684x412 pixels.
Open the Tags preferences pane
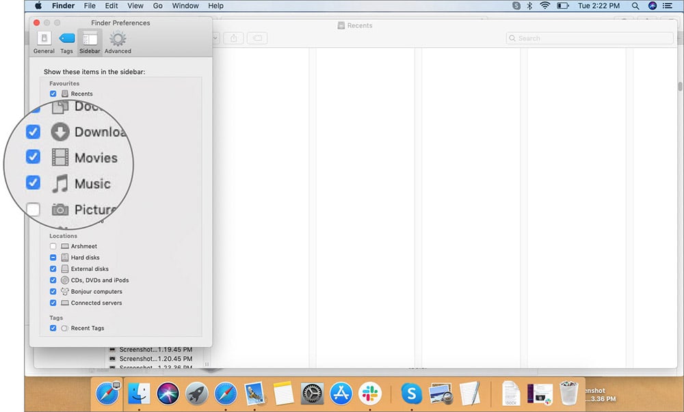66,41
